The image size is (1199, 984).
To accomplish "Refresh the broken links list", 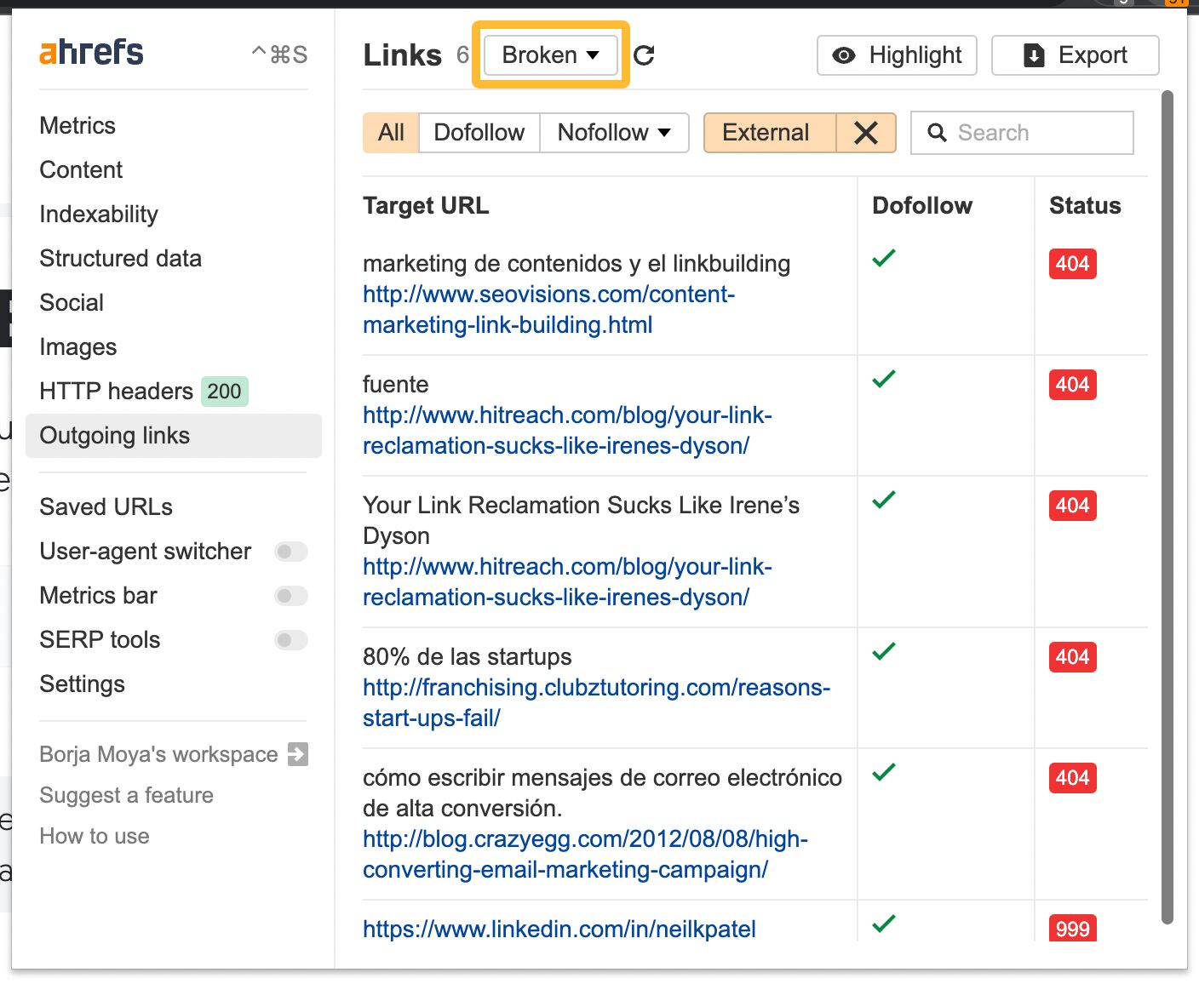I will pyautogui.click(x=645, y=55).
